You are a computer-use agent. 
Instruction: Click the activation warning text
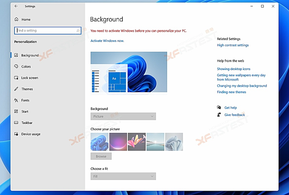[x=138, y=31]
